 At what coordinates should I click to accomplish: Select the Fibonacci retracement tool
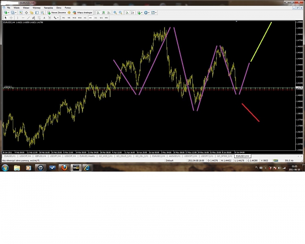[39, 18]
